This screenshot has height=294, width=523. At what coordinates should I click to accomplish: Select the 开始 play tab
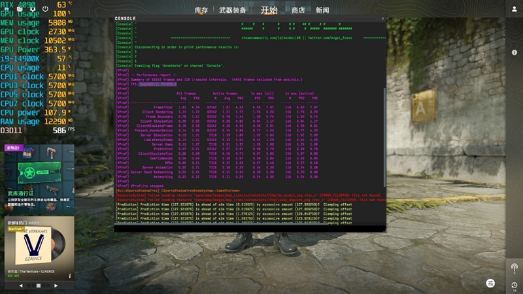[269, 10]
